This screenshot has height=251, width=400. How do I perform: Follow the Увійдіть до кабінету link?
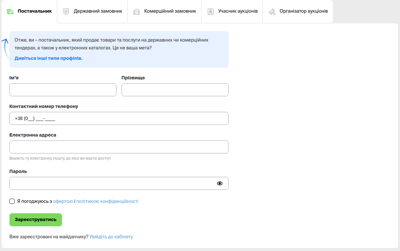[x=111, y=237]
